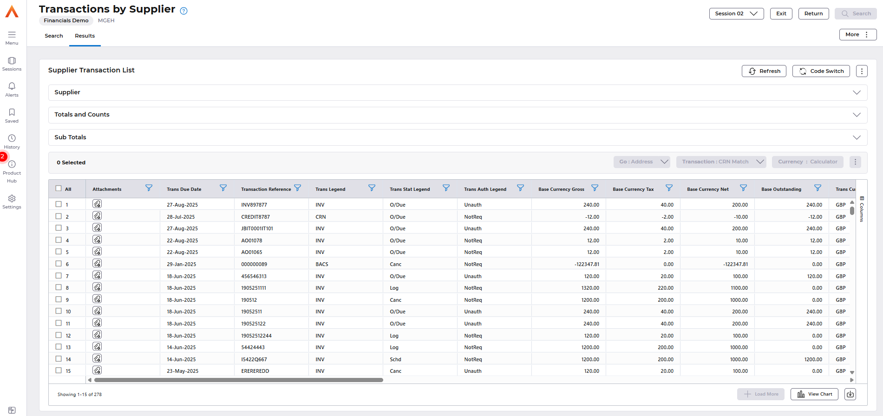Click the horizontal table scrollbar
Viewport: 883px width, 416px height.
tap(238, 380)
